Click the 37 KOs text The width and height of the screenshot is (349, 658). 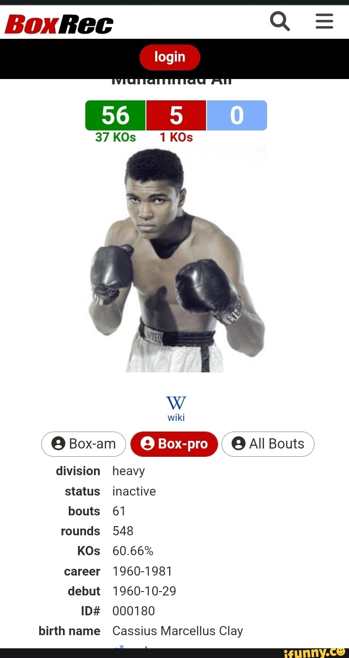115,137
